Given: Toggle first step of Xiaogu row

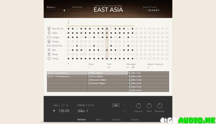Looking at the screenshot, I should 68,41.
